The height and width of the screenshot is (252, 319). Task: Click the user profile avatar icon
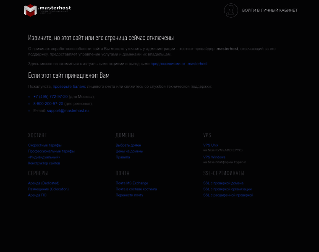231,10
